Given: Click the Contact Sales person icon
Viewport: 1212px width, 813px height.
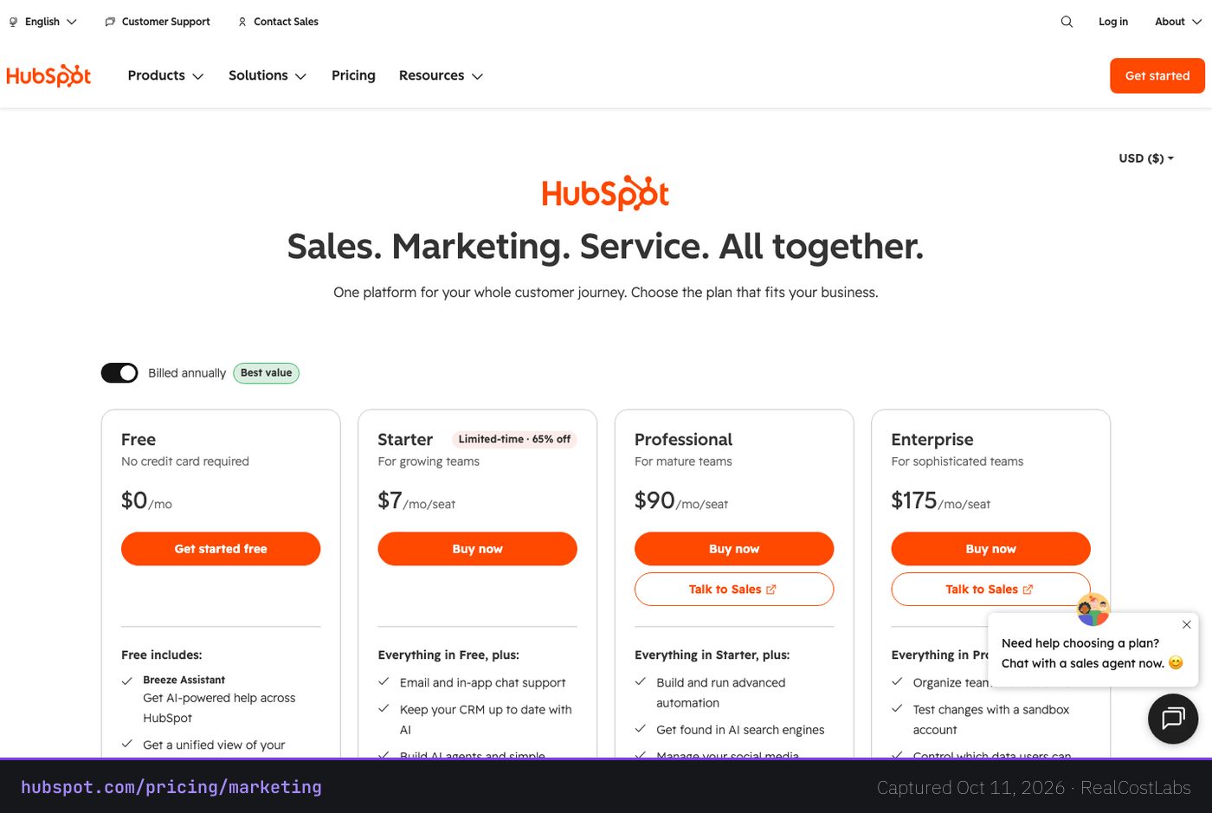Looking at the screenshot, I should (242, 22).
